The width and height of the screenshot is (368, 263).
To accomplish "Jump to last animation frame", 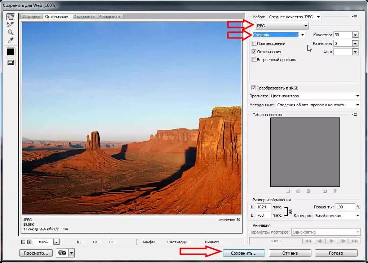I will 355,241.
